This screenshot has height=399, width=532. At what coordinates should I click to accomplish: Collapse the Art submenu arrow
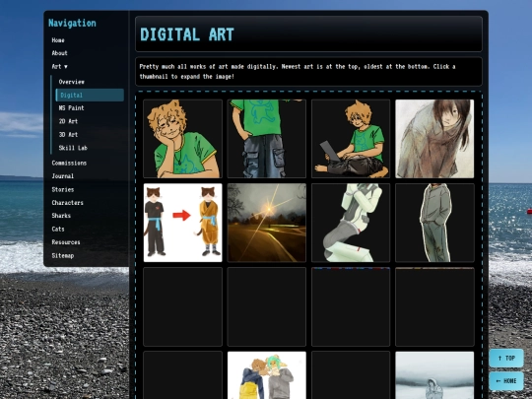tap(66, 67)
